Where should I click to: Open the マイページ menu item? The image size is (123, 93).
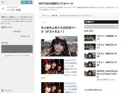pos(45,16)
